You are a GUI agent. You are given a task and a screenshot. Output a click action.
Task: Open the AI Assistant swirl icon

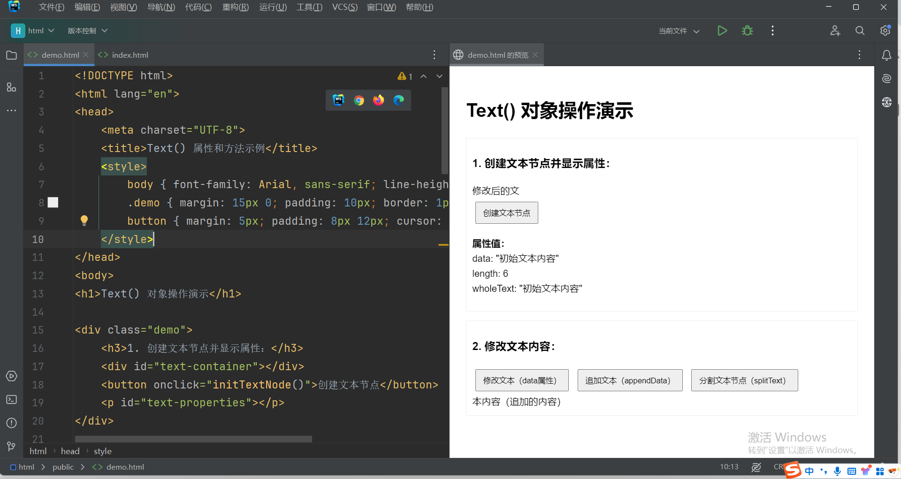pos(886,79)
